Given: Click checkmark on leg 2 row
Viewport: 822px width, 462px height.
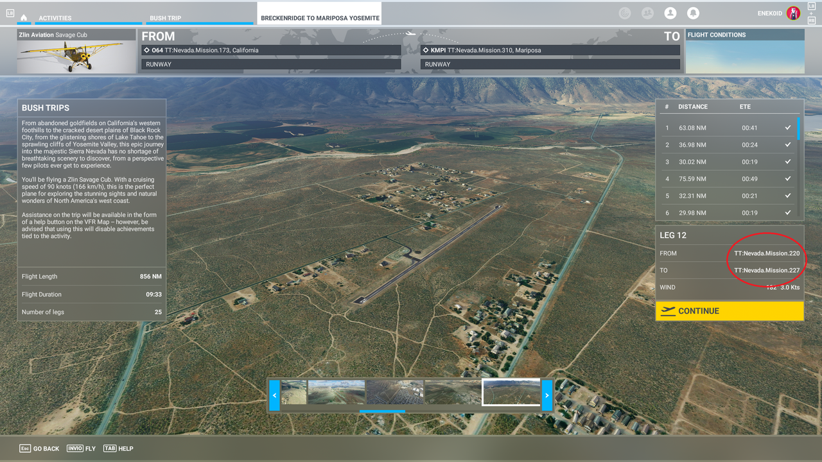Looking at the screenshot, I should pyautogui.click(x=787, y=144).
